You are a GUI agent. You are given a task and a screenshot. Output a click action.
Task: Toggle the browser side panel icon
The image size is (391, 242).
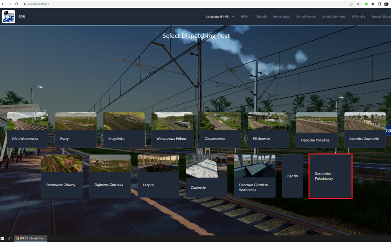[x=379, y=4]
